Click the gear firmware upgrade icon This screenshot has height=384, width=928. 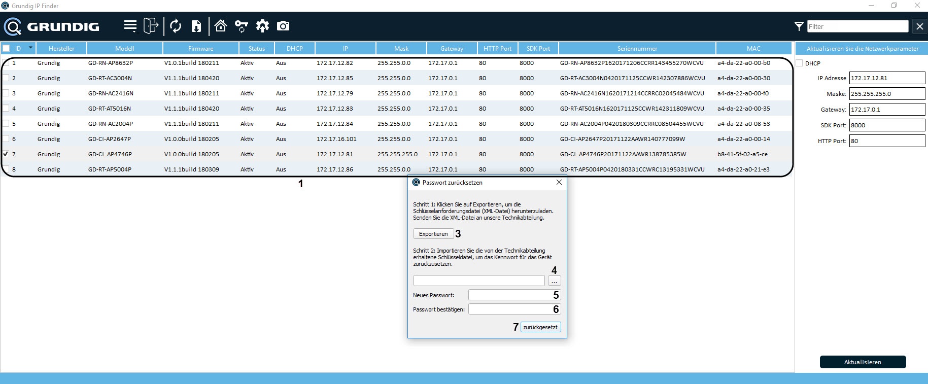pyautogui.click(x=262, y=26)
